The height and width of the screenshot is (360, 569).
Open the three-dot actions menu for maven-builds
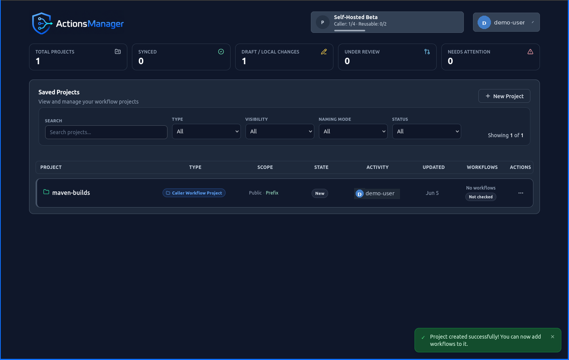521,193
